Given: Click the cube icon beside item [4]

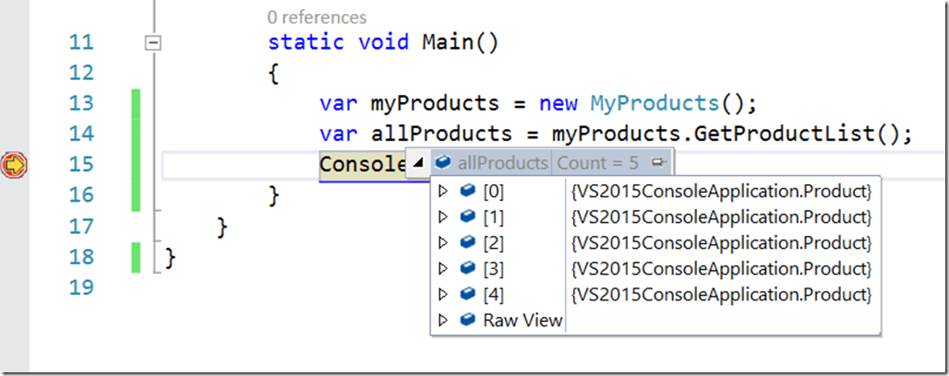Looking at the screenshot, I should point(468,295).
